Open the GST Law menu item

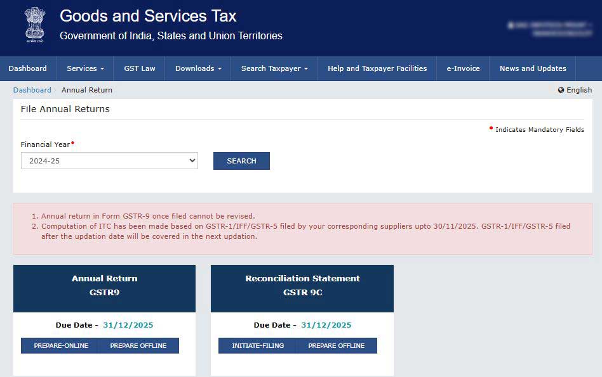pos(140,68)
